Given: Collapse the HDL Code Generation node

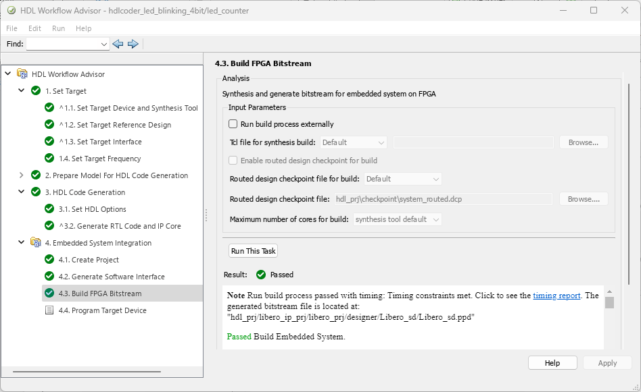Looking at the screenshot, I should click(22, 192).
